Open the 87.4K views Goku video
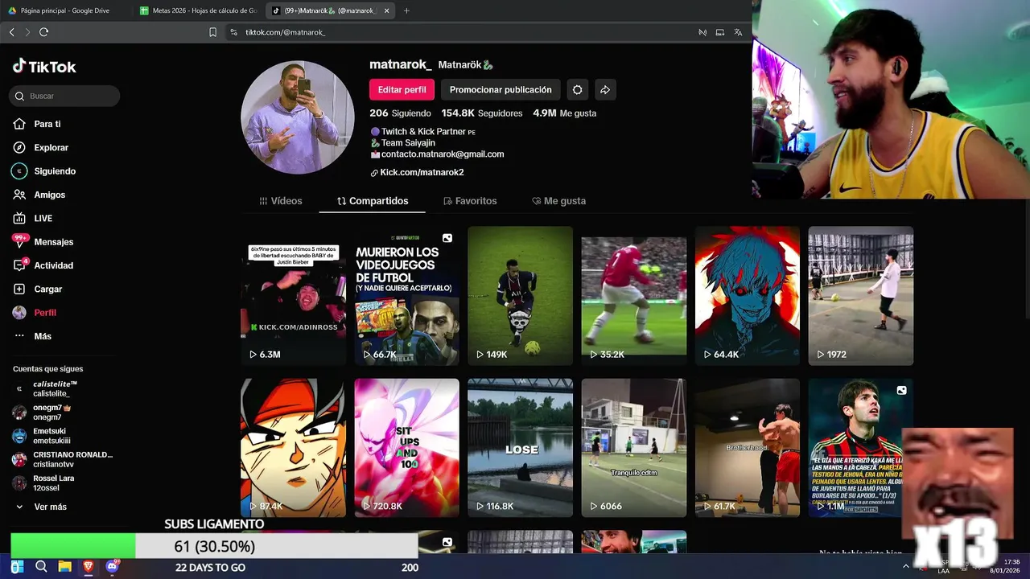The width and height of the screenshot is (1030, 579). (293, 447)
